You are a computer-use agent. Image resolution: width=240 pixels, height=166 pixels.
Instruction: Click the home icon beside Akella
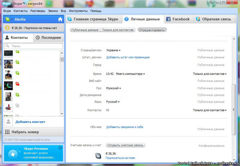click(60, 20)
